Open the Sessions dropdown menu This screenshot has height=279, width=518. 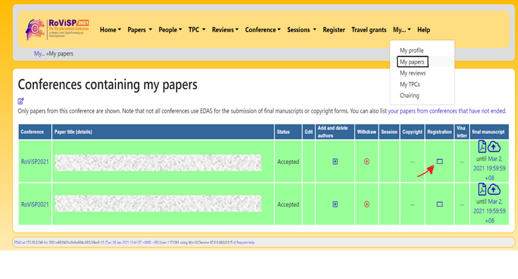tap(301, 30)
